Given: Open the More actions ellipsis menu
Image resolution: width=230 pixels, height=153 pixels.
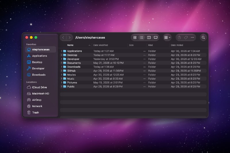Looking at the screenshot, I should click(x=192, y=38).
